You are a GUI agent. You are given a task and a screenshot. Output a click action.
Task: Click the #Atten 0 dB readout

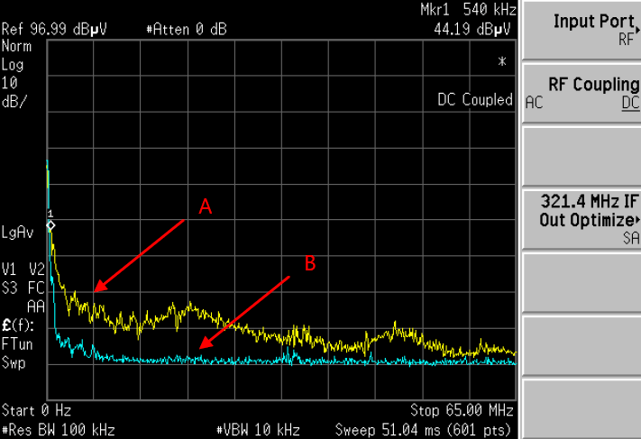click(x=186, y=29)
